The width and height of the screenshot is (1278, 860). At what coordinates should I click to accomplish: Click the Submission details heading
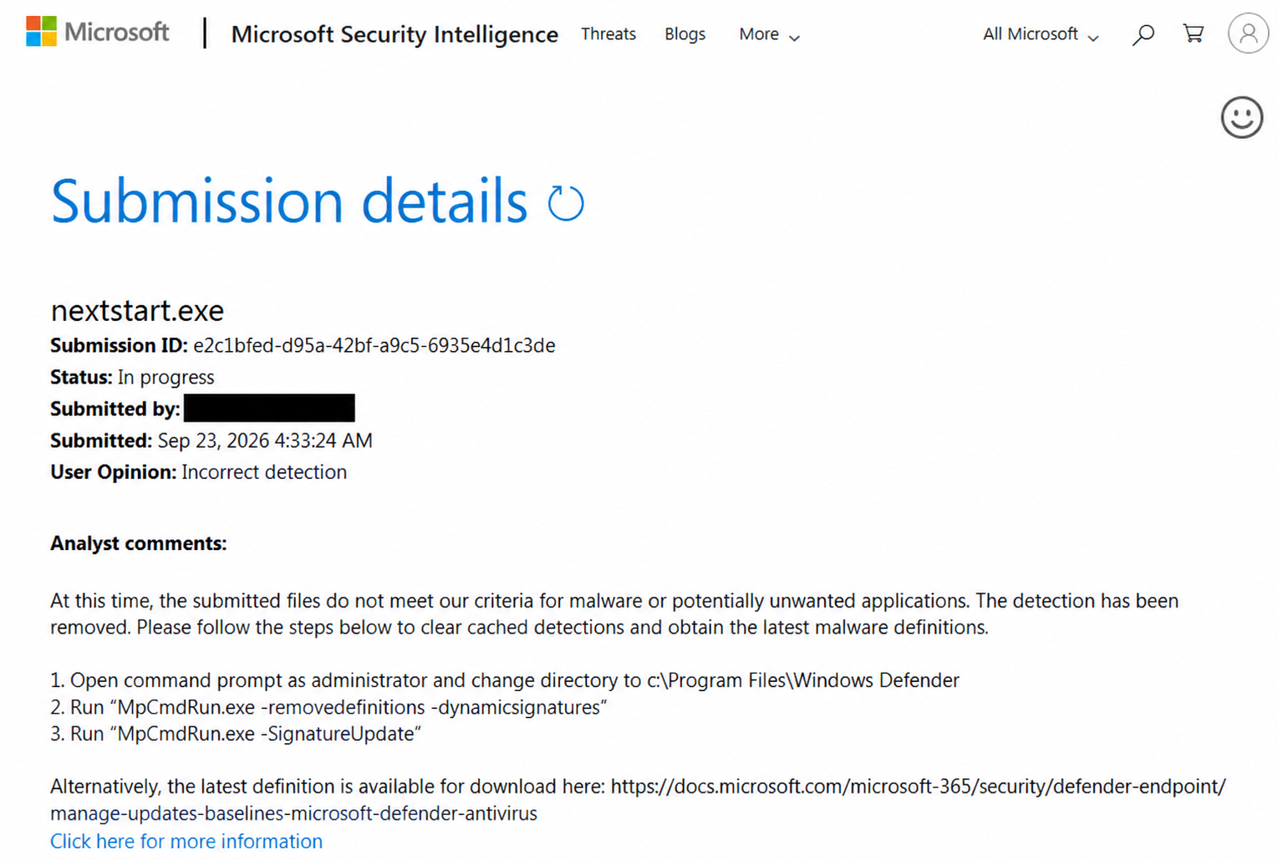point(289,201)
